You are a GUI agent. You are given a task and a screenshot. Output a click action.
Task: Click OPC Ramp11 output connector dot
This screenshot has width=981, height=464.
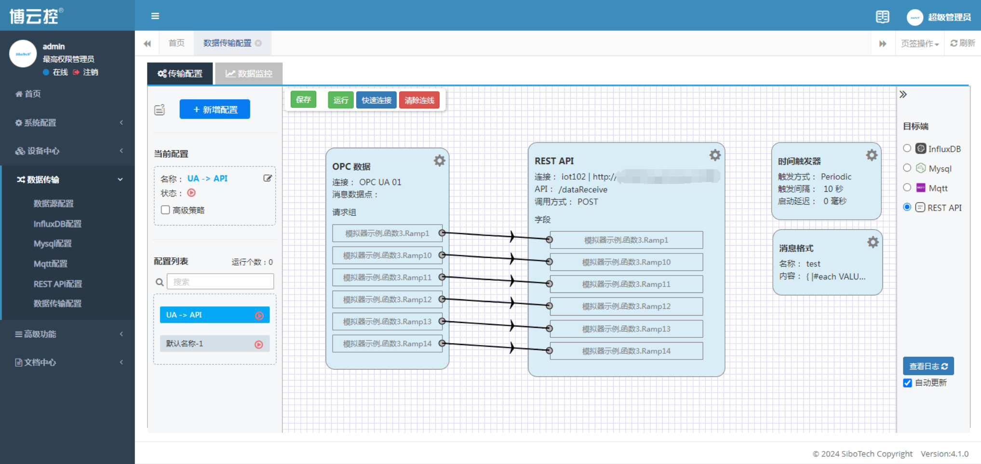[x=442, y=277]
